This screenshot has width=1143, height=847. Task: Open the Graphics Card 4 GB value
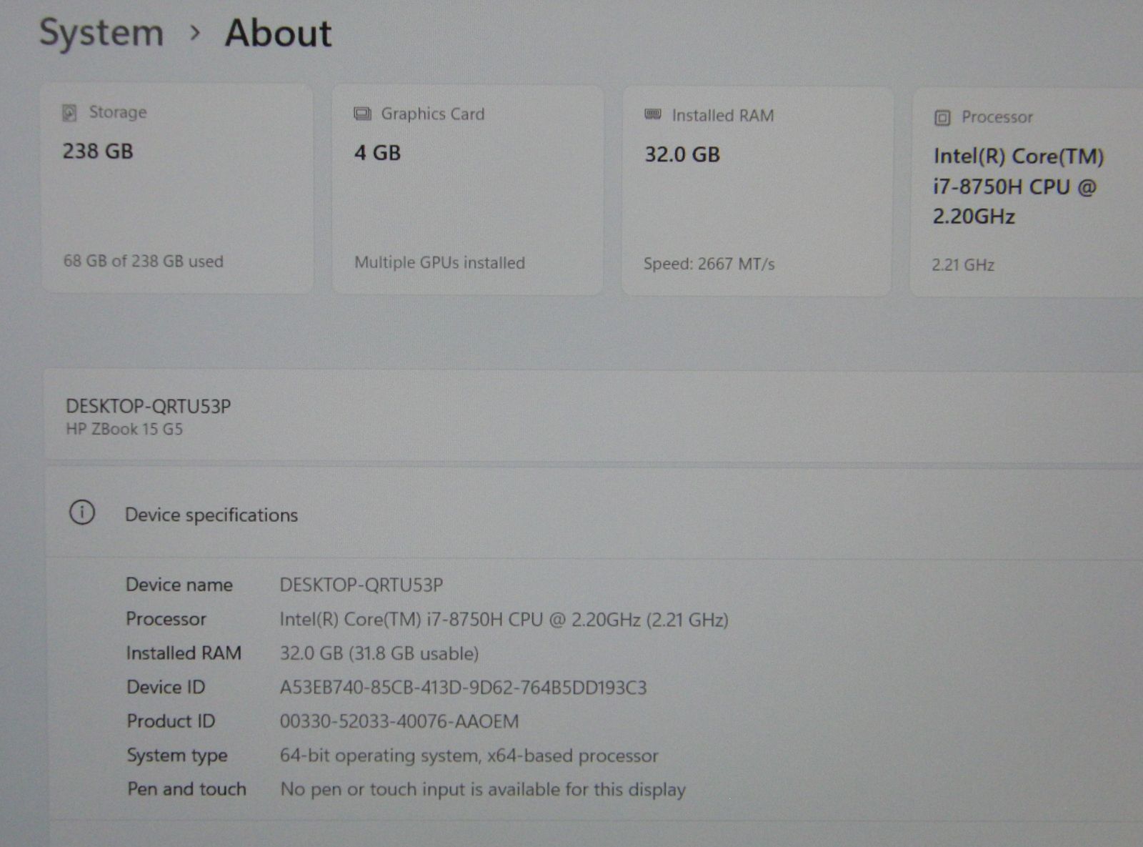[377, 153]
